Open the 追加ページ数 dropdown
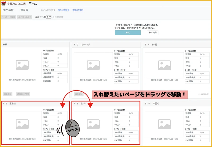The image size is (212, 147). pos(49,17)
